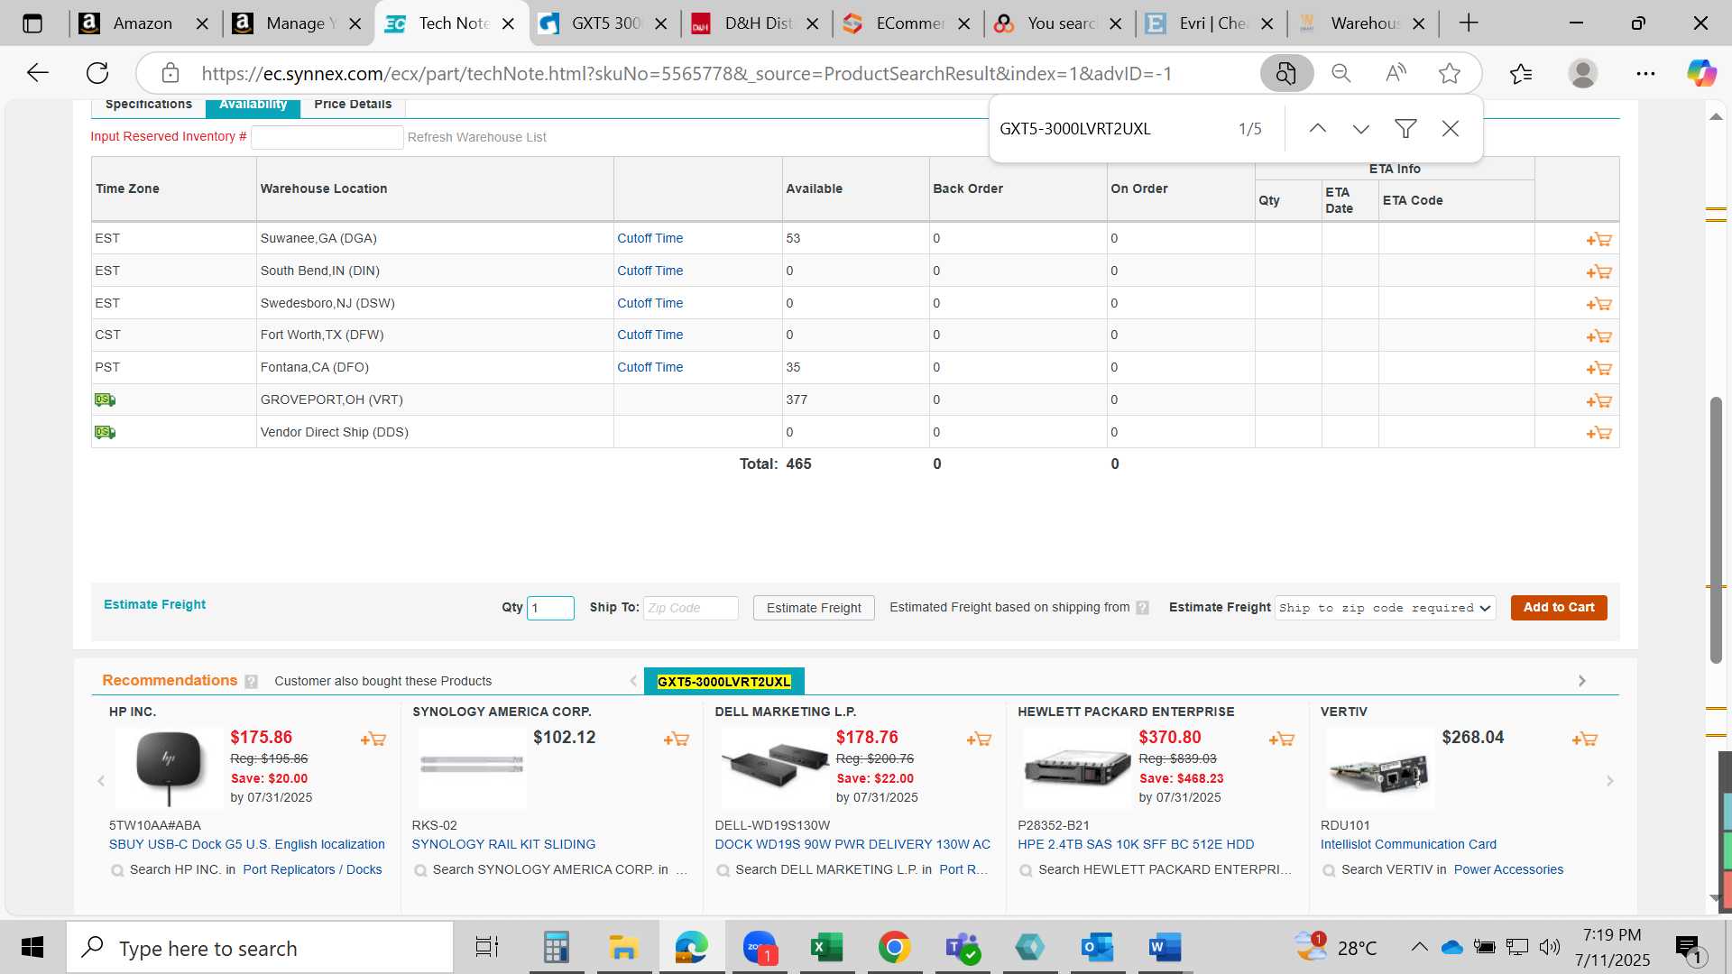The image size is (1732, 974).
Task: Open Google Chrome from the taskbar
Action: (894, 948)
